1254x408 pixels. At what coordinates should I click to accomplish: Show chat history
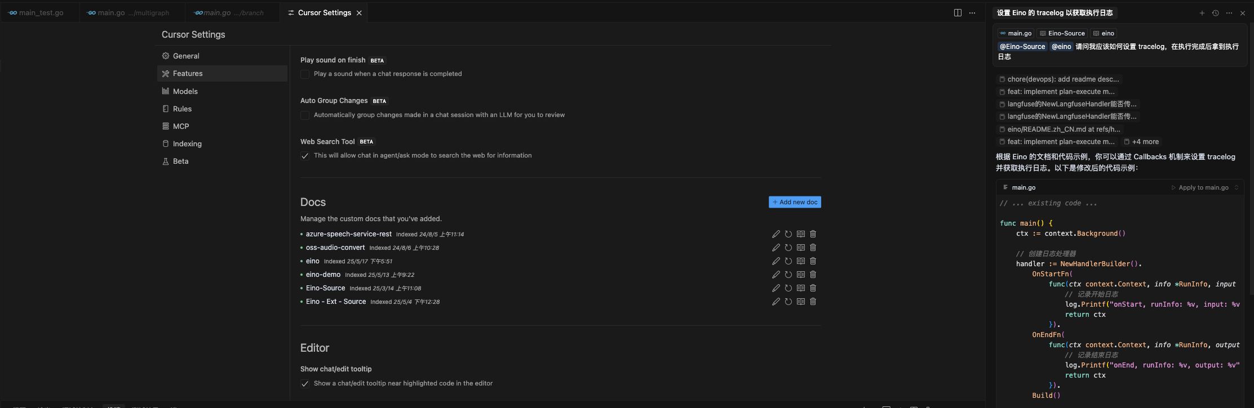point(1216,13)
